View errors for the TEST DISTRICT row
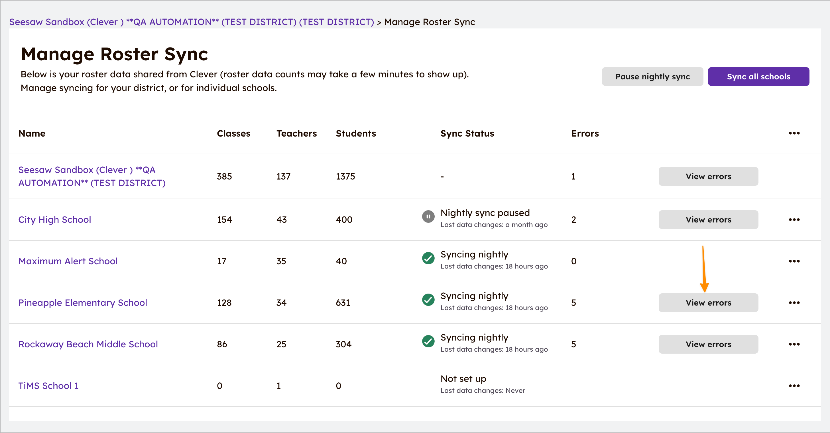Image resolution: width=830 pixels, height=433 pixels. click(708, 176)
